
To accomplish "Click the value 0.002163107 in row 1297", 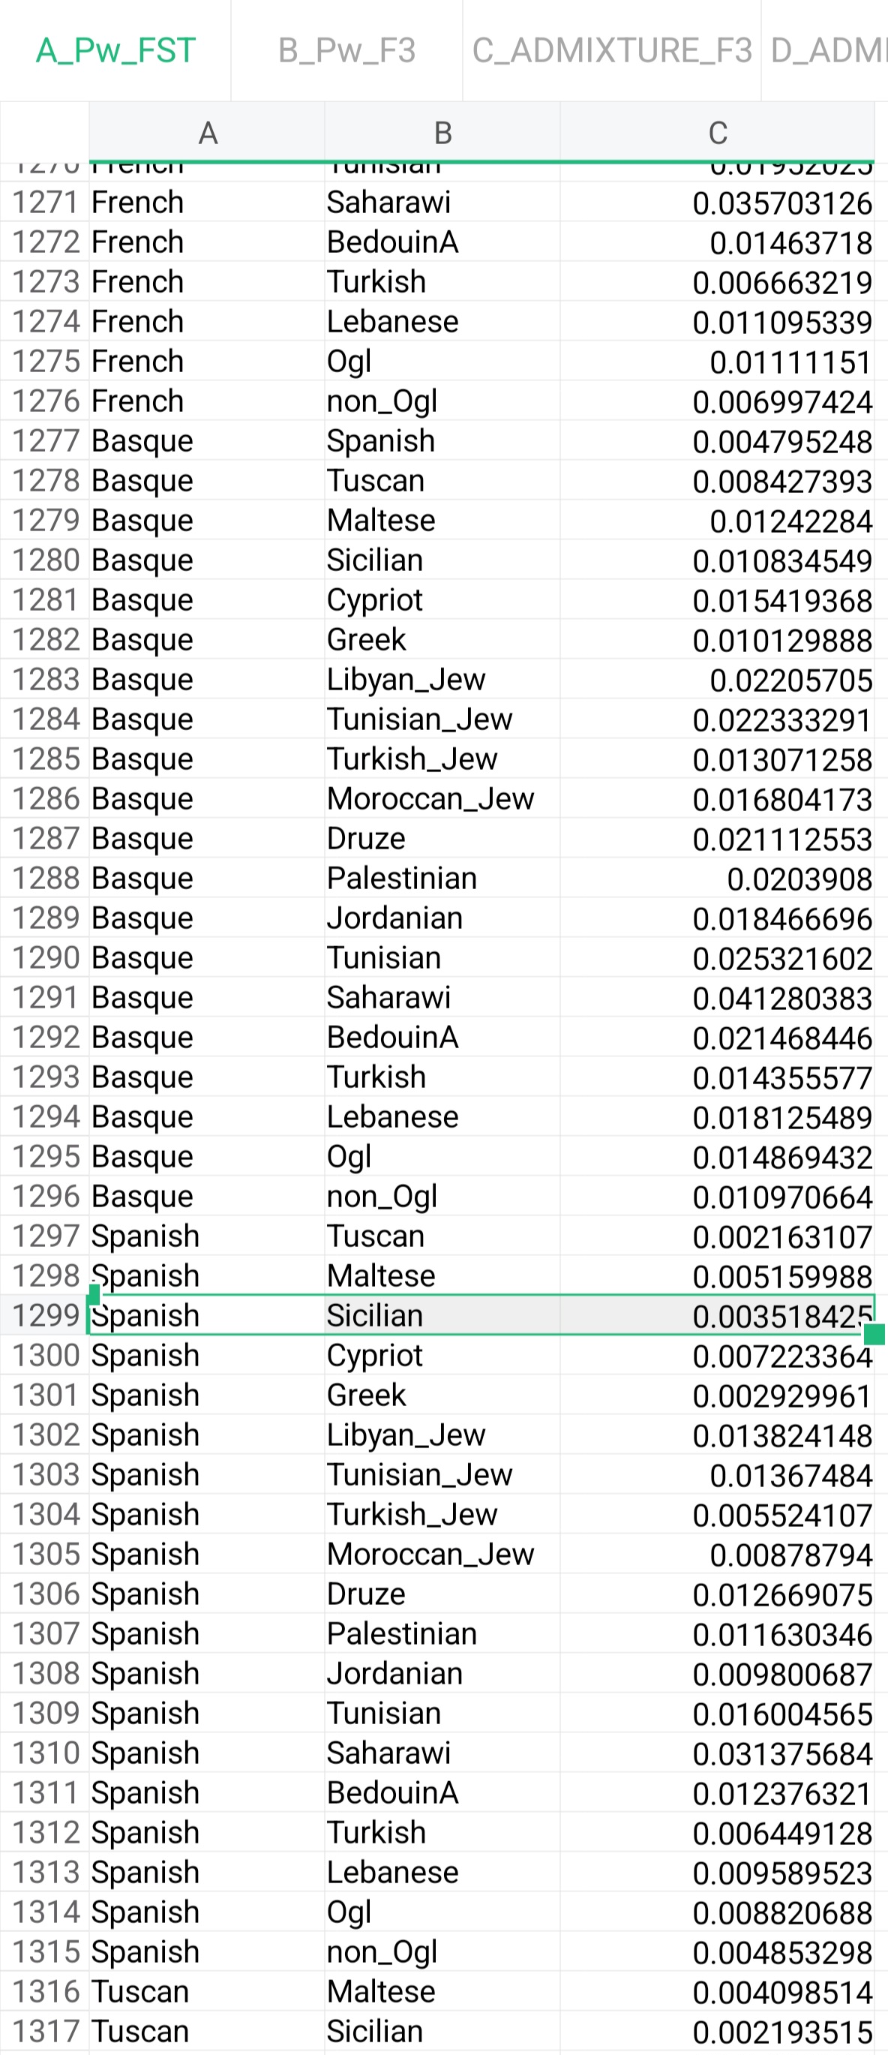I will point(718,1236).
